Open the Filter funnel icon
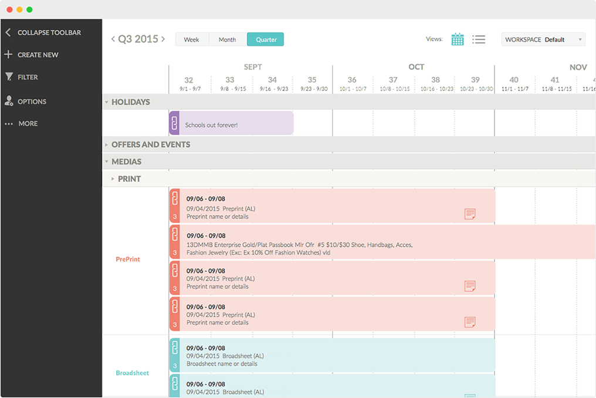Screen dimensions: 596x398 coord(9,77)
